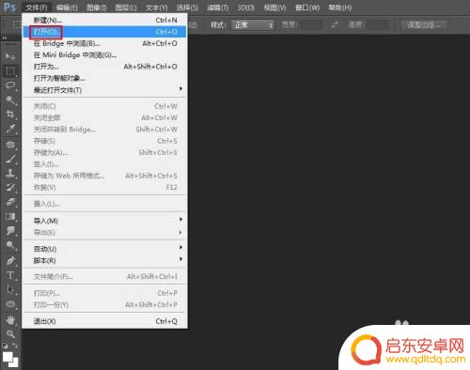This screenshot has height=370, width=470.
Task: Expand 最近打开文件(T) submenu
Action: pyautogui.click(x=104, y=90)
